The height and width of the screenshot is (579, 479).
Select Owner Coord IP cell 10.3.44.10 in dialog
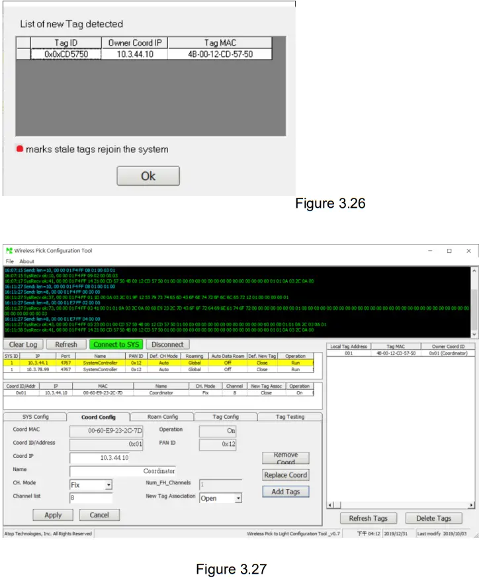click(x=135, y=54)
